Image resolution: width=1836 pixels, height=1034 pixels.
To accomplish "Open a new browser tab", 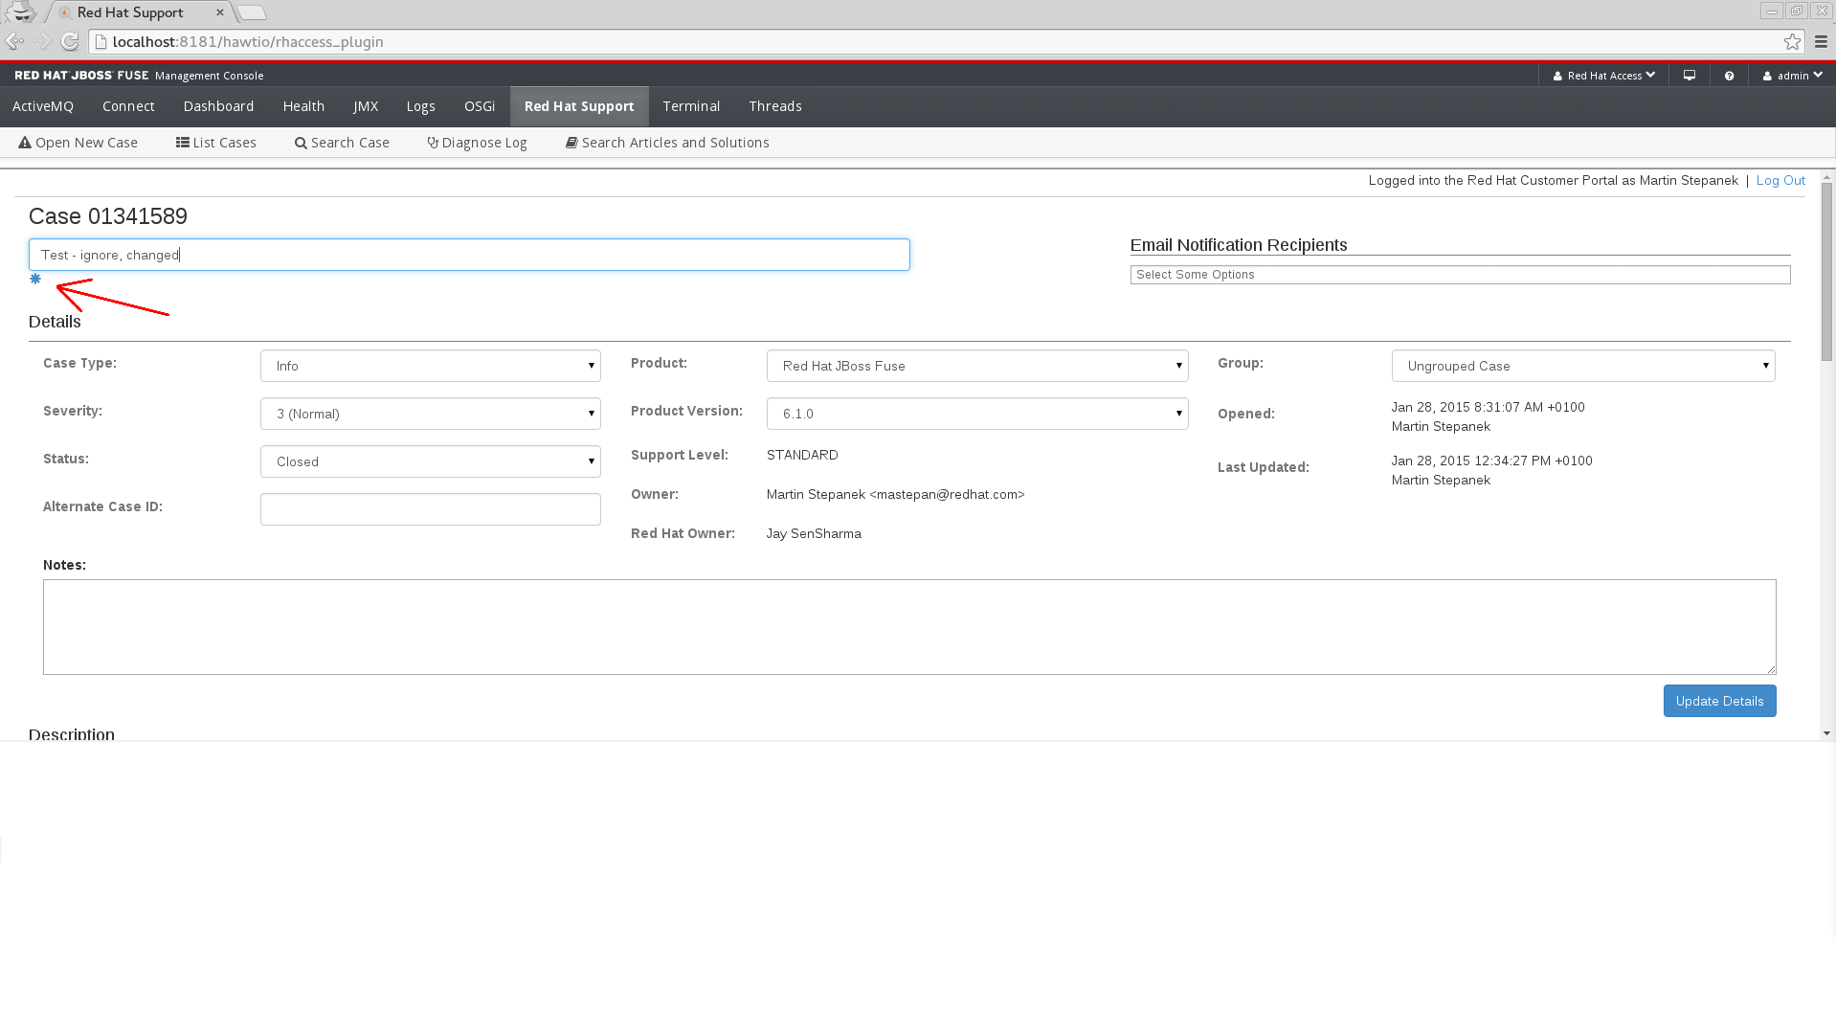I will (x=252, y=12).
